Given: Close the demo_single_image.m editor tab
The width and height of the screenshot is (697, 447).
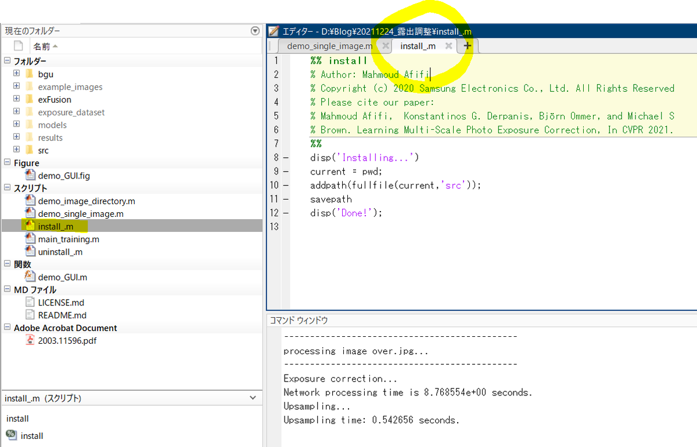Looking at the screenshot, I should click(x=385, y=46).
